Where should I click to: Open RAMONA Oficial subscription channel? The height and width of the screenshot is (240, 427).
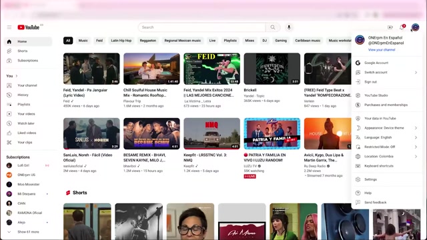point(28,213)
